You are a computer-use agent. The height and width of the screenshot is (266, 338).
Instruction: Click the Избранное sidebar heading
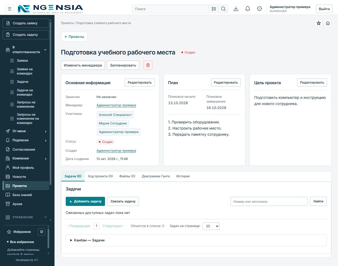(x=22, y=232)
